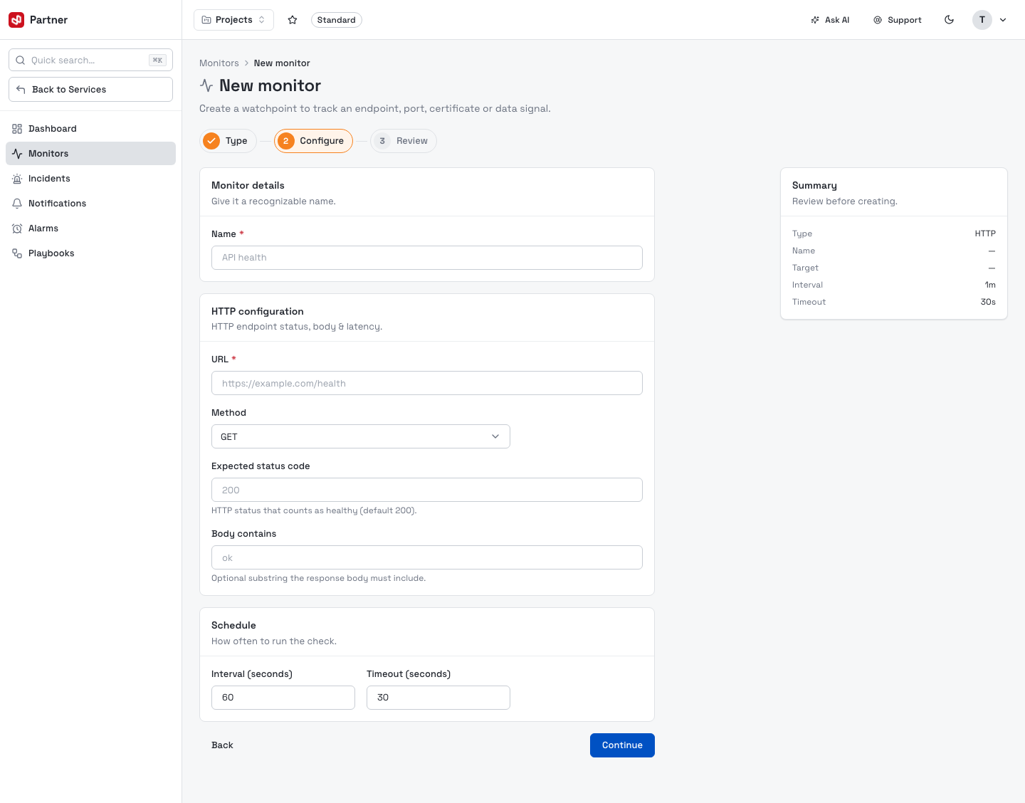
Task: Focus the monitor Name input
Action: pyautogui.click(x=427, y=258)
